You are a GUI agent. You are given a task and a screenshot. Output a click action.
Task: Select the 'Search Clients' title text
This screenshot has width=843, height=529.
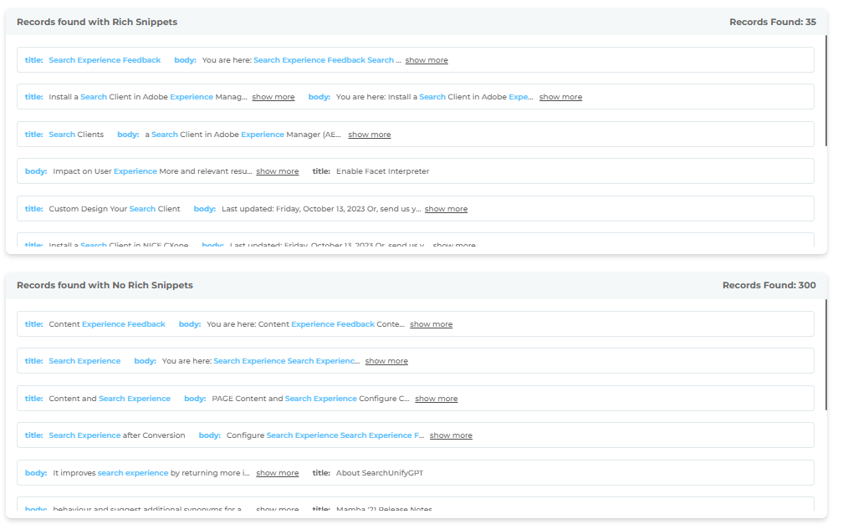pyautogui.click(x=76, y=135)
